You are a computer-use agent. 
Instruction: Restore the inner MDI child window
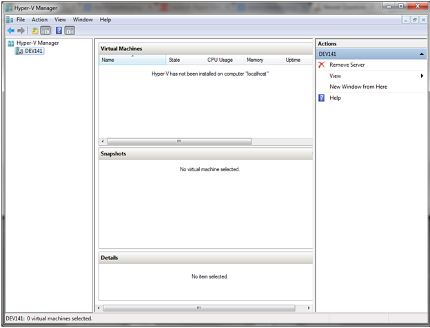pyautogui.click(x=415, y=20)
